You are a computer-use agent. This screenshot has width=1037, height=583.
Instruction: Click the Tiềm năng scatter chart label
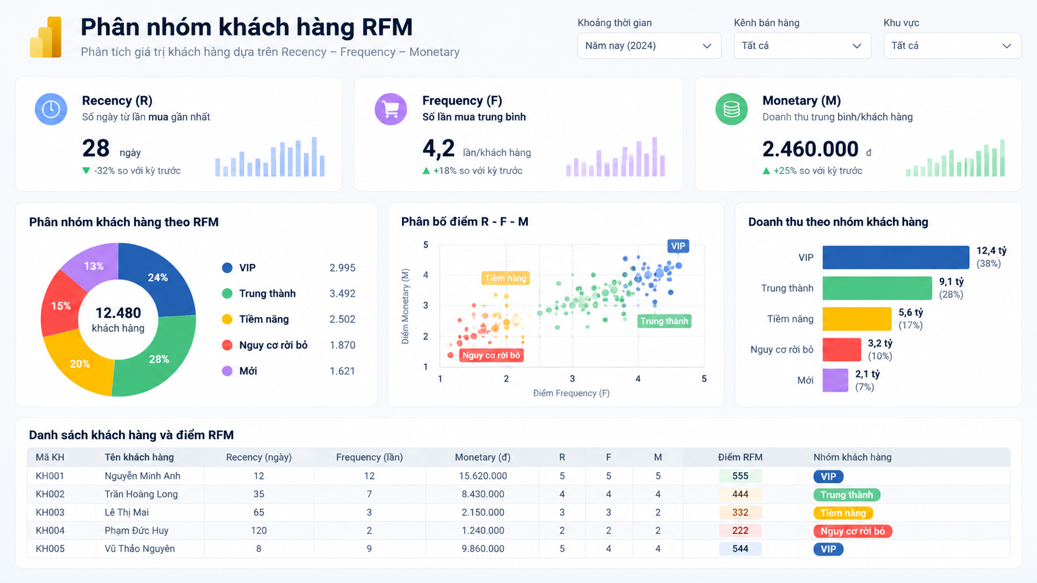coord(505,278)
